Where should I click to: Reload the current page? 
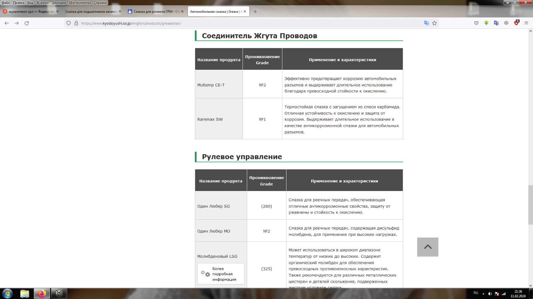pos(27,23)
